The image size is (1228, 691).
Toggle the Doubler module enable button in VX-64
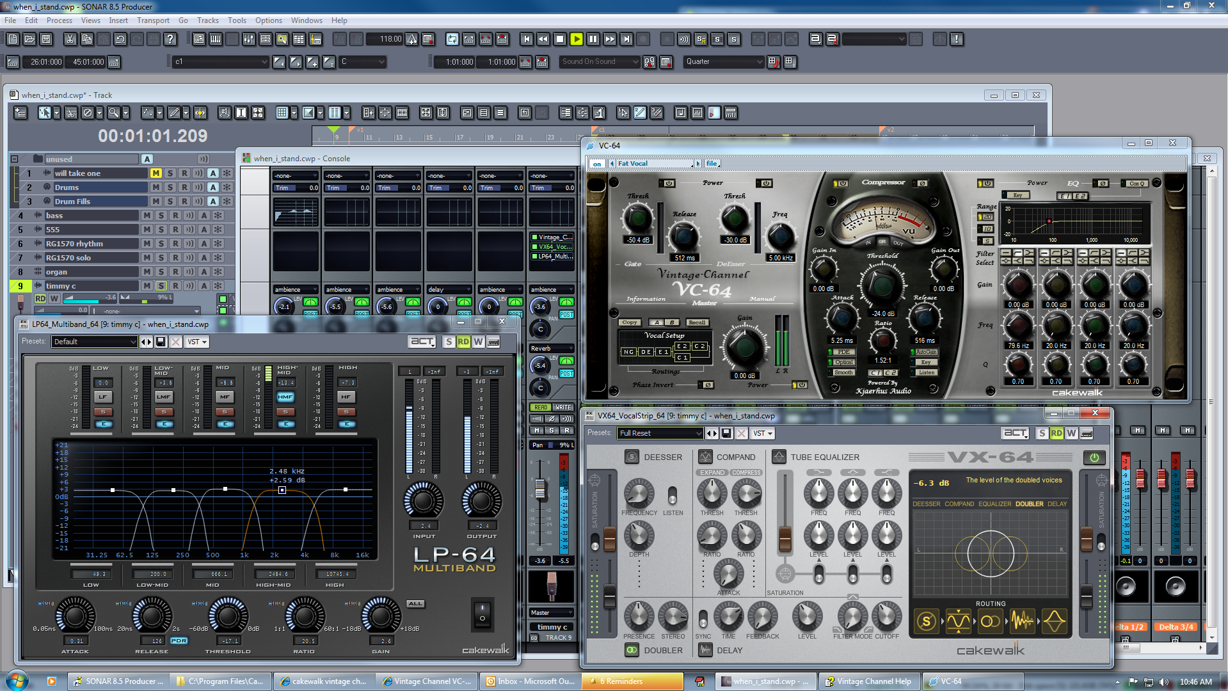coord(632,650)
